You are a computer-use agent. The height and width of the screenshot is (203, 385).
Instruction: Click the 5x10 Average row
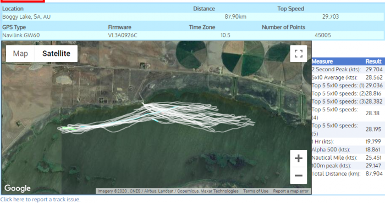coord(348,77)
